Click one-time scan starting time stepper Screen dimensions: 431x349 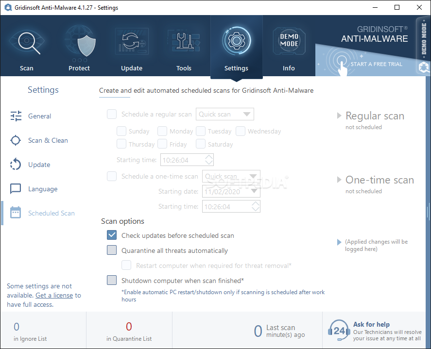click(x=256, y=206)
